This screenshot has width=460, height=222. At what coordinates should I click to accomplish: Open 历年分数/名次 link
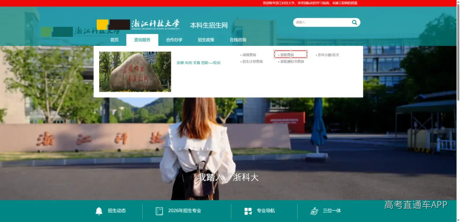(328, 55)
